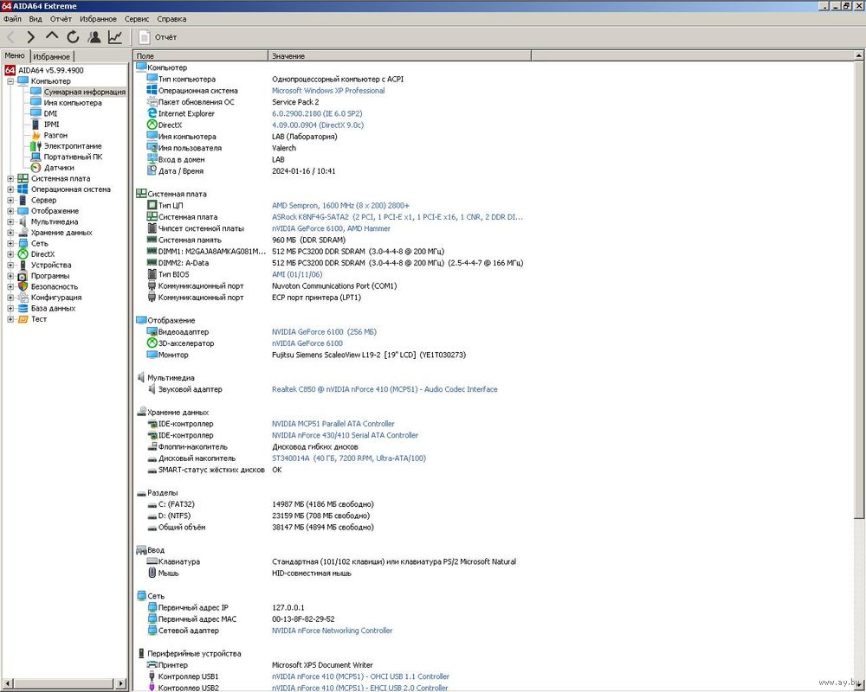Click the down arrow of vertical scrollbar
The image size is (866, 692).
click(859, 686)
